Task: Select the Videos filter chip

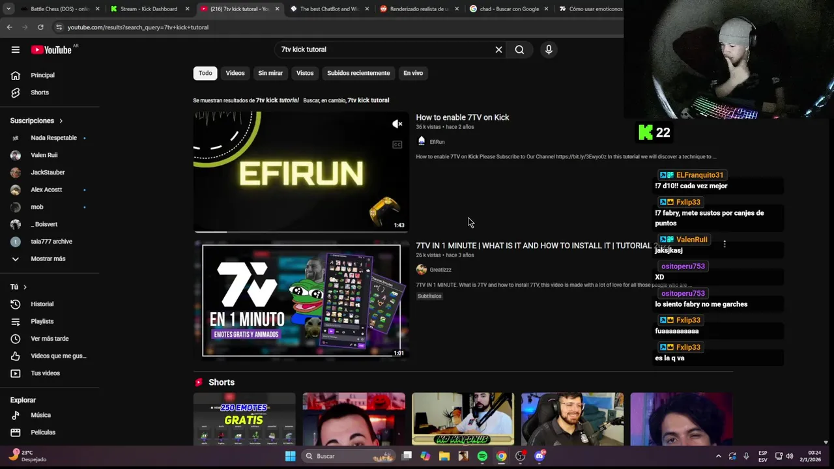Action: [x=235, y=73]
